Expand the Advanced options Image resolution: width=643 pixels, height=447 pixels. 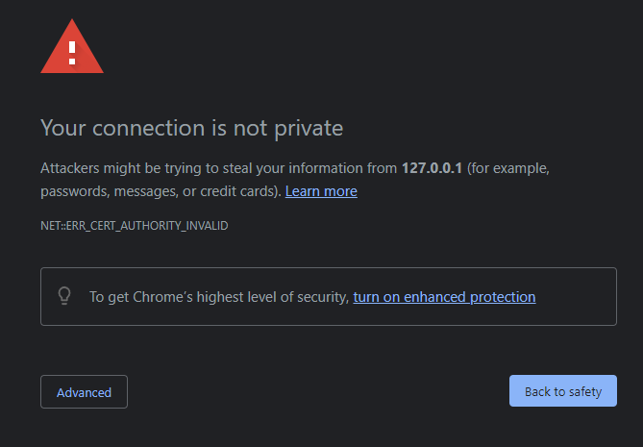coord(84,392)
